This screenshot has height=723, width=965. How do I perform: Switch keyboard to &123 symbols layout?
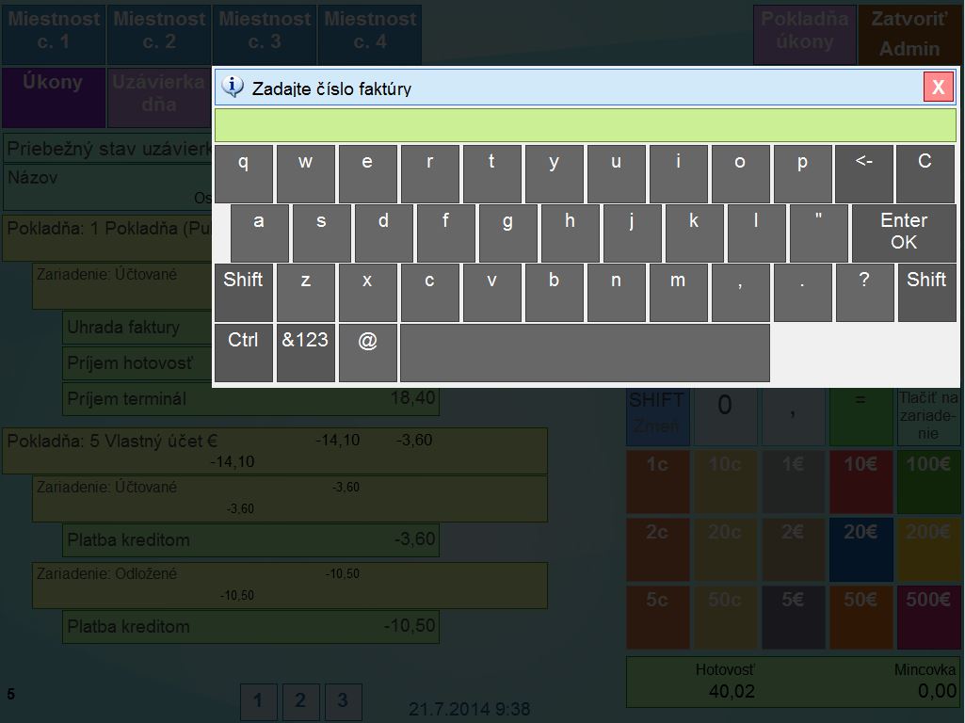point(305,352)
